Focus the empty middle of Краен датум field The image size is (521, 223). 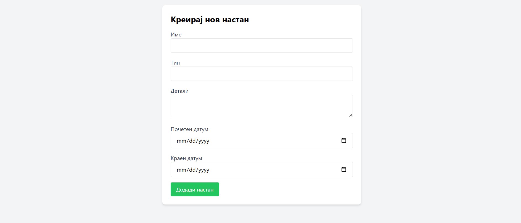(x=273, y=169)
